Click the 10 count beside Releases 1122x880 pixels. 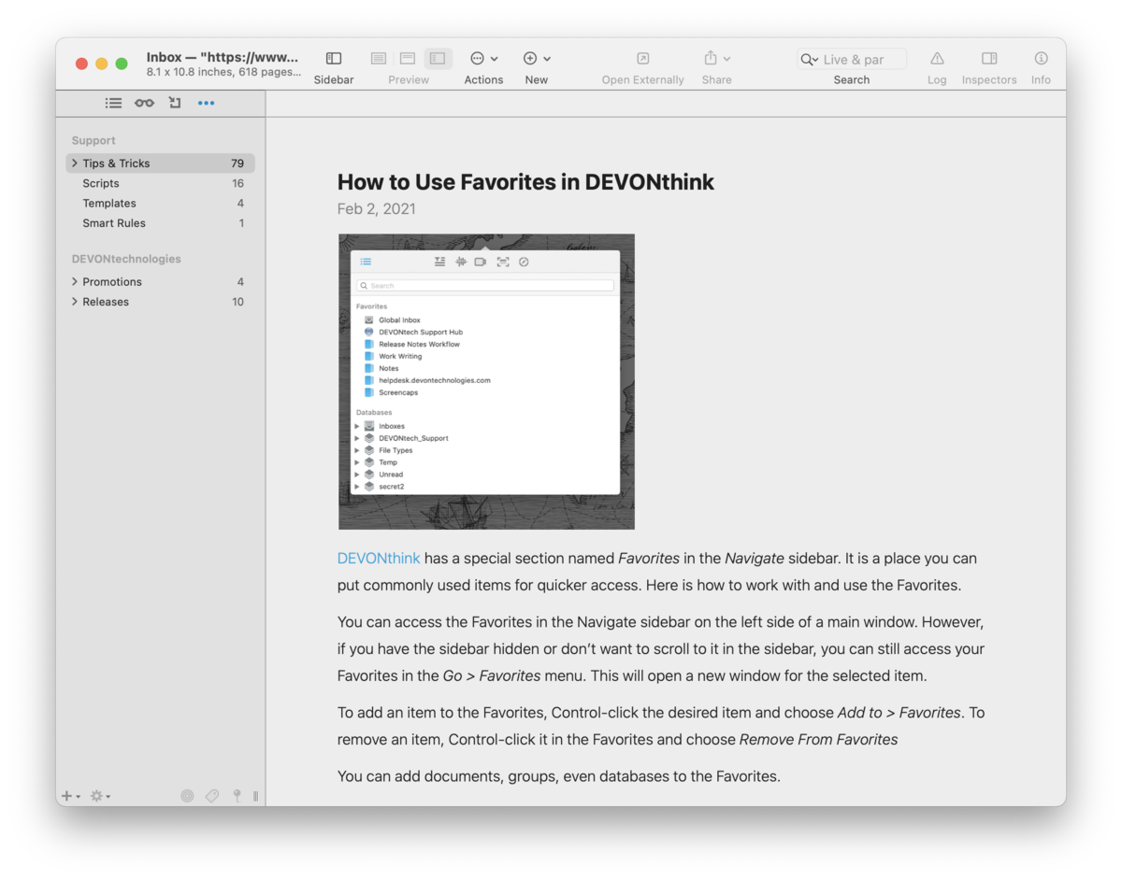237,302
